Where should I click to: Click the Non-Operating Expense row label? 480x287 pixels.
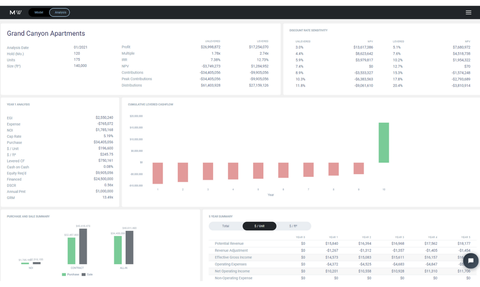pos(234,278)
